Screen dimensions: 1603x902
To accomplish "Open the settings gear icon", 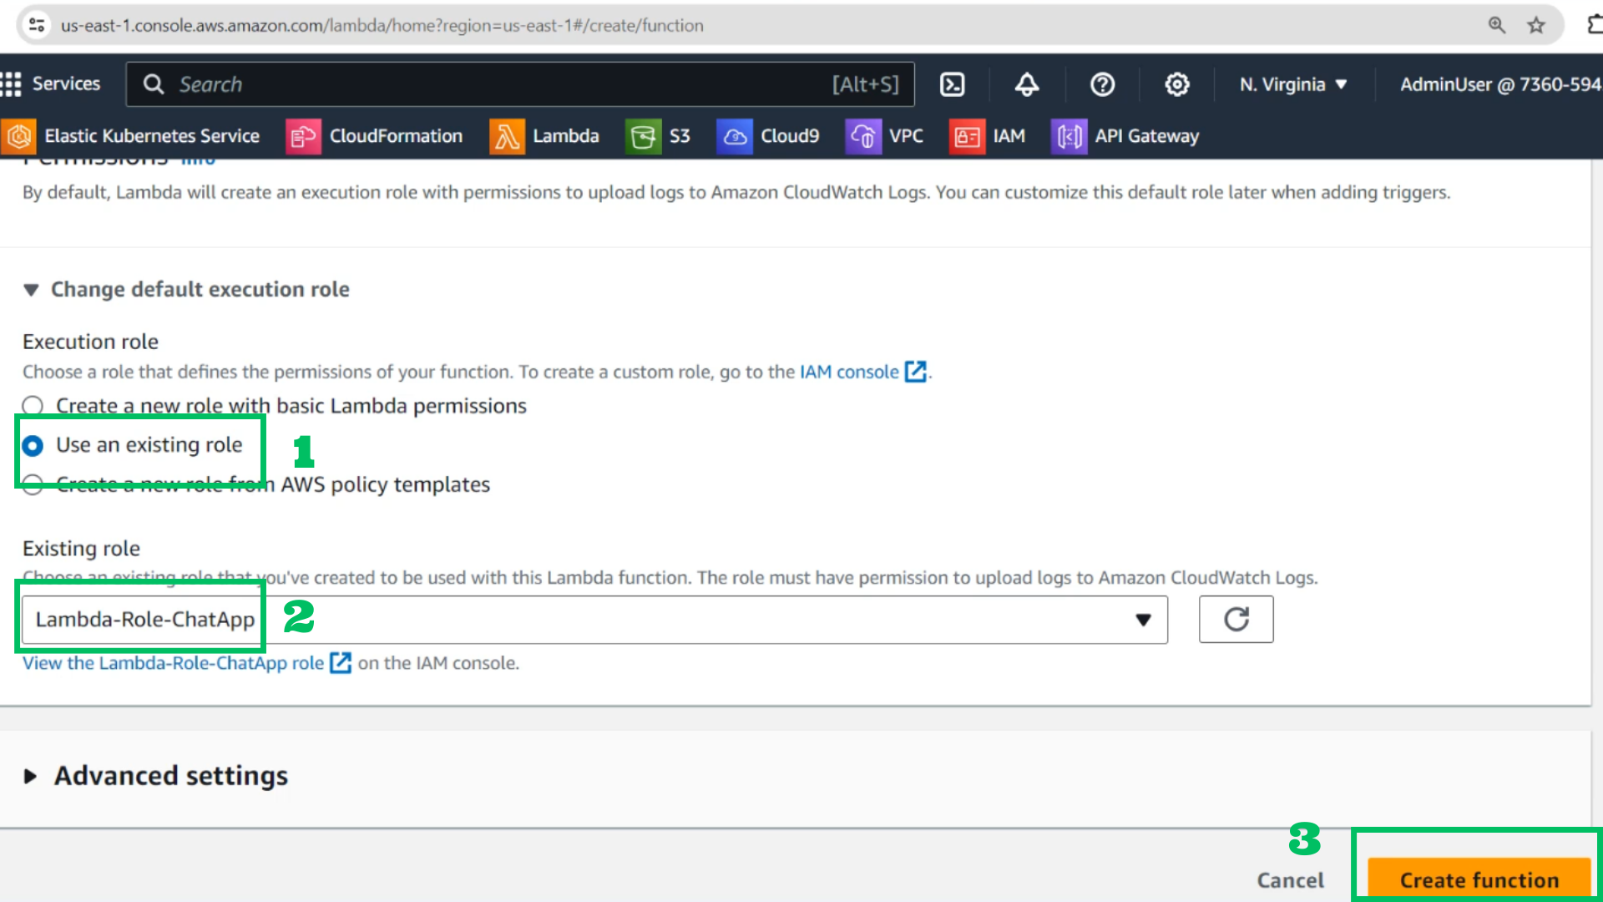I will pyautogui.click(x=1177, y=84).
